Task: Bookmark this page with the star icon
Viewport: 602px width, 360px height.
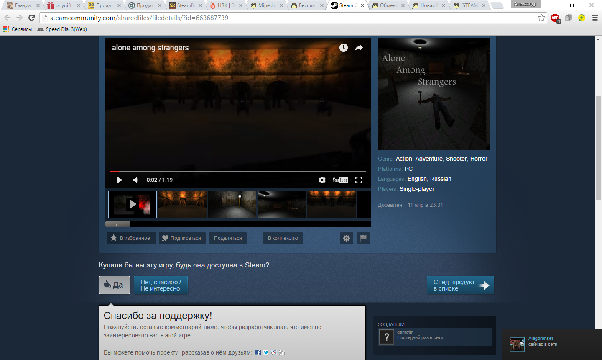Action: pyautogui.click(x=542, y=18)
